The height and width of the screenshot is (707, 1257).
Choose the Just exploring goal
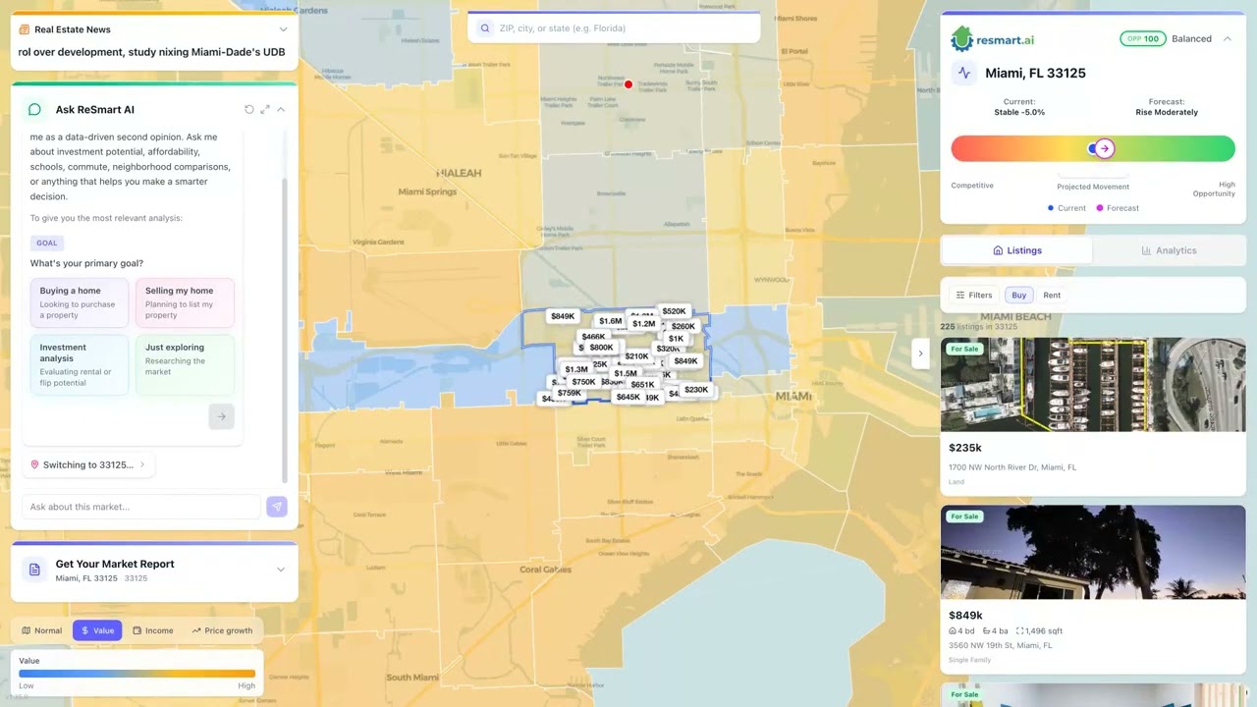(x=185, y=365)
